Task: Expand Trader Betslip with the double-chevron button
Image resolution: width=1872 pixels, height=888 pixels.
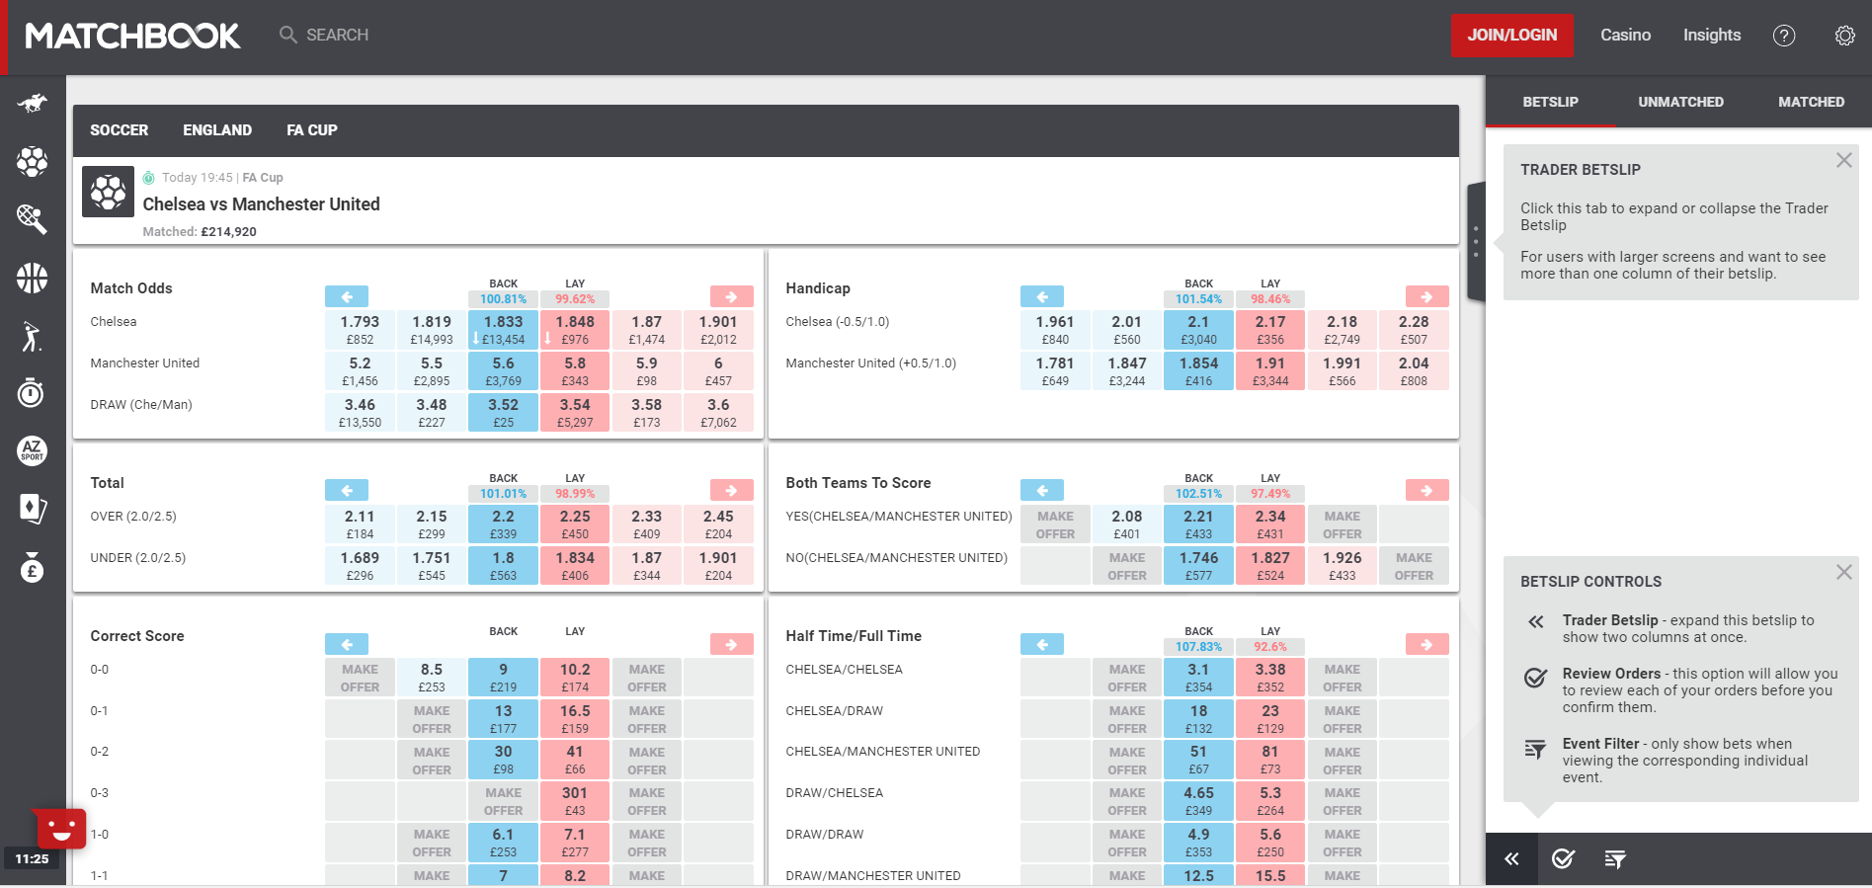Action: [x=1511, y=859]
